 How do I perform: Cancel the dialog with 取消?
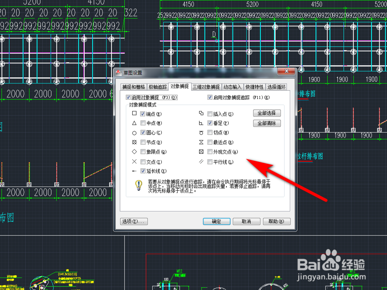point(246,222)
